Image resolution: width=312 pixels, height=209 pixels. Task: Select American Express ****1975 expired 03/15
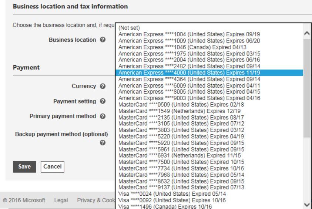209,54
